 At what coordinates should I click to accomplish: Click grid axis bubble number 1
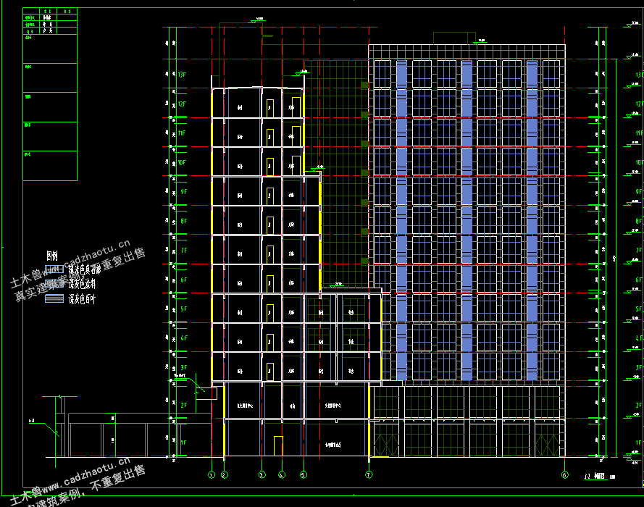pyautogui.click(x=212, y=475)
